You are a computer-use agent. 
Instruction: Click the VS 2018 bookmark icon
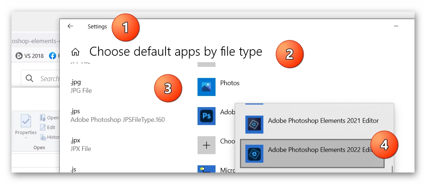19,56
